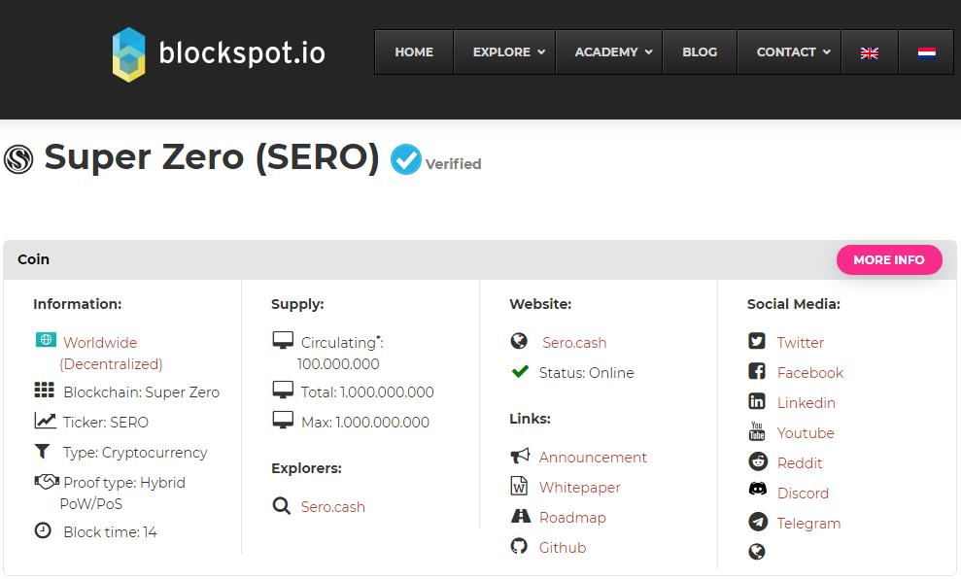Click the 'Type: Cryptocurrency' text
Screen dimensions: 961x579
pyautogui.click(x=135, y=452)
